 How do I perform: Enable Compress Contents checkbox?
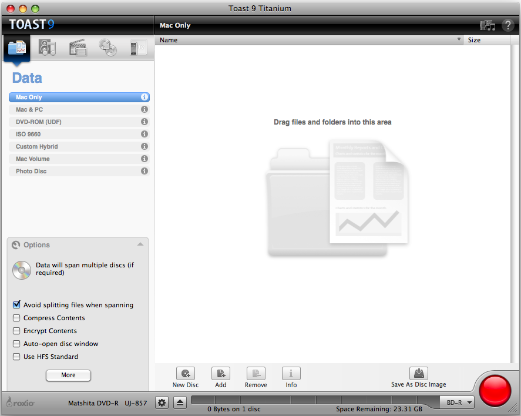(x=16, y=318)
